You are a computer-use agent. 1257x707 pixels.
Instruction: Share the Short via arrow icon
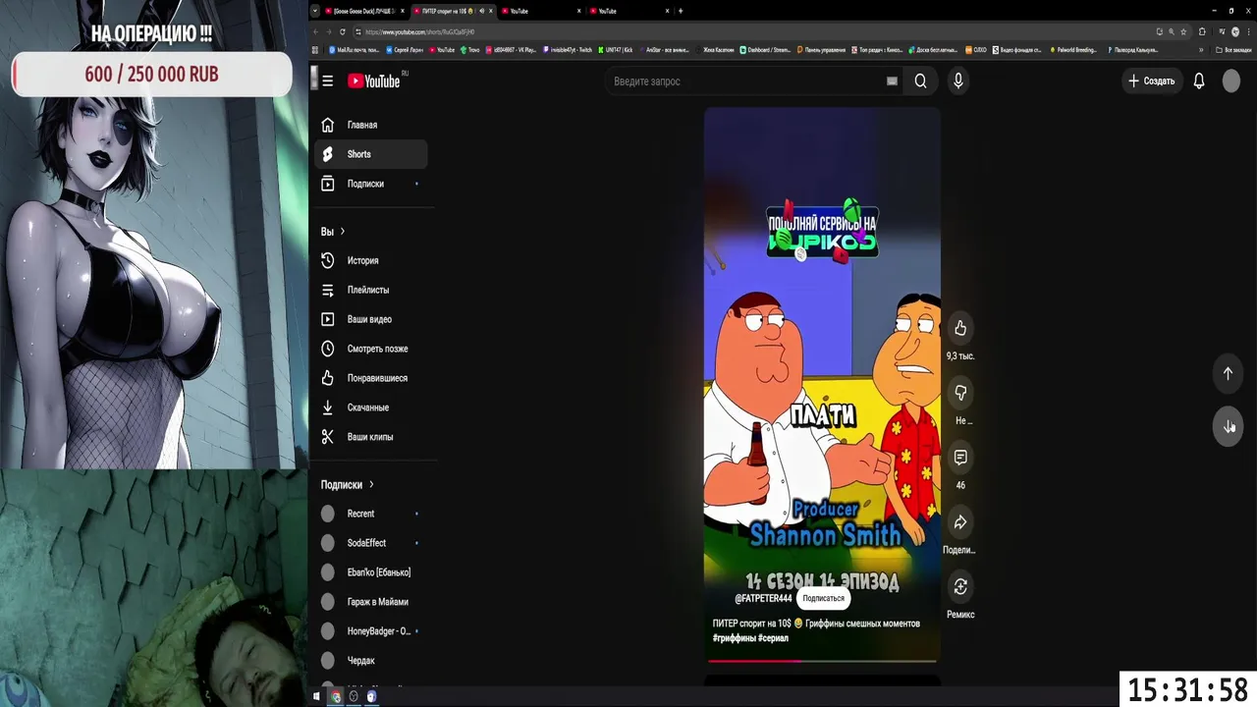coord(960,522)
